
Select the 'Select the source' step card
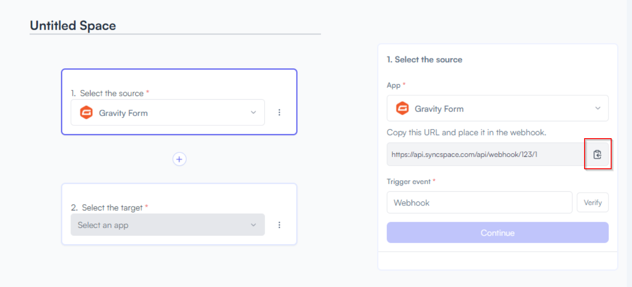(x=179, y=102)
